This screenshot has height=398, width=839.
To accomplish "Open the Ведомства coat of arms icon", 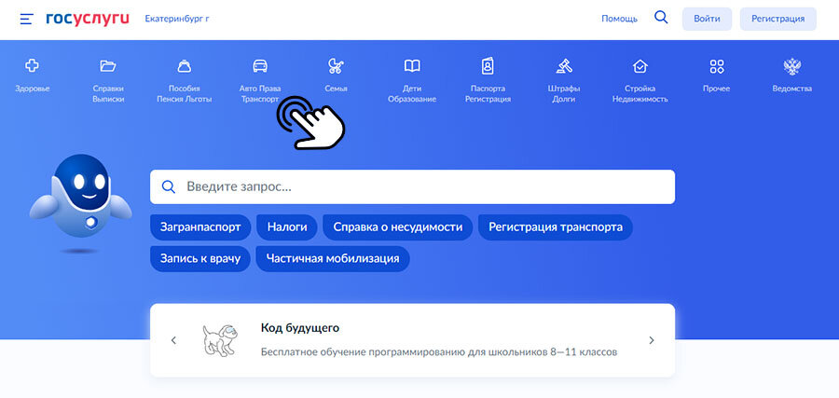I will click(791, 66).
